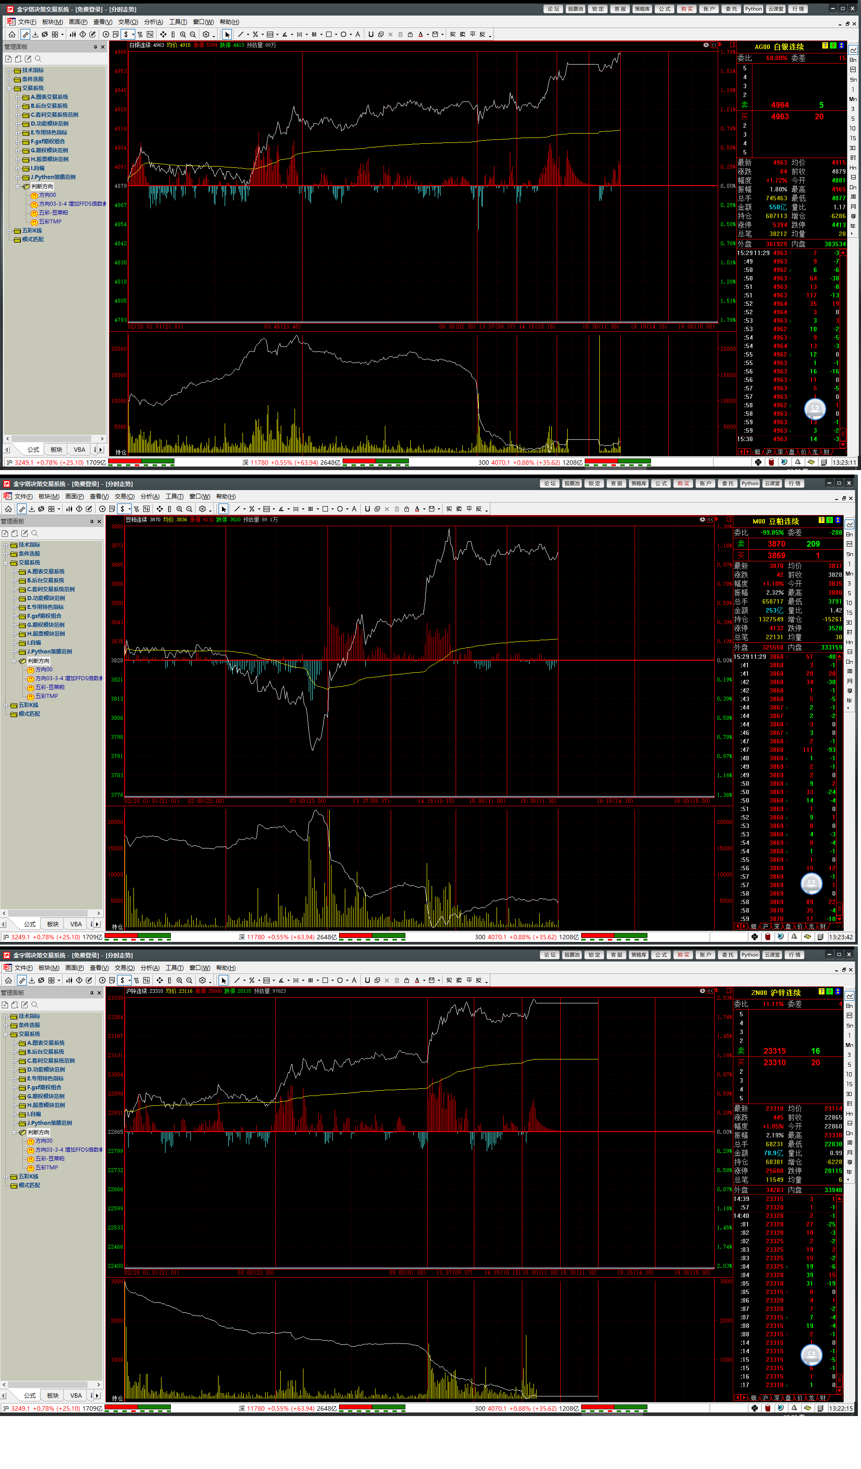Click search icon in top 管理面板 panel
This screenshot has height=1469, width=861.
click(x=38, y=59)
